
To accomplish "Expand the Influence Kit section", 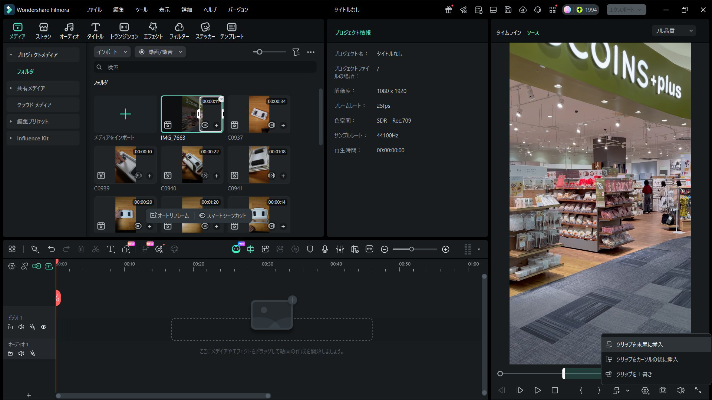I will coord(33,138).
